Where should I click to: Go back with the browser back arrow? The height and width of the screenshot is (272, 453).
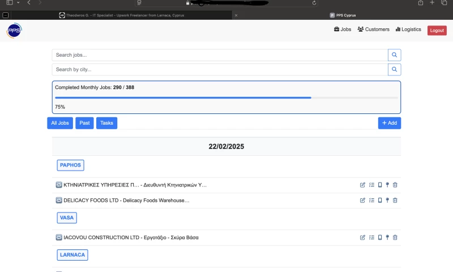29,3
